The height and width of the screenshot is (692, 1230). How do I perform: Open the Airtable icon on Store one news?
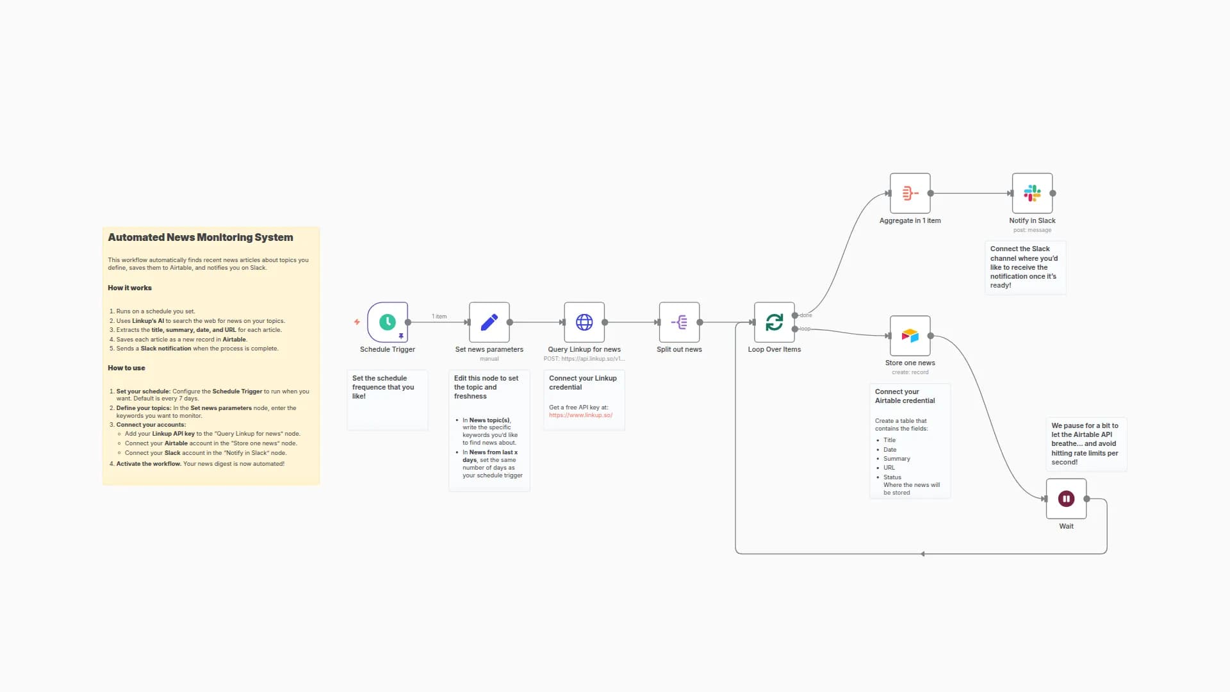coord(910,335)
